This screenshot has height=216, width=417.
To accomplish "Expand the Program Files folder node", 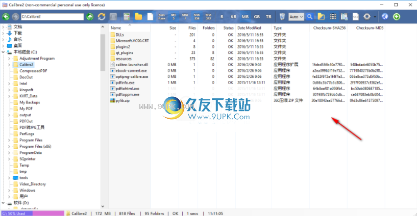I will click(x=9, y=140).
